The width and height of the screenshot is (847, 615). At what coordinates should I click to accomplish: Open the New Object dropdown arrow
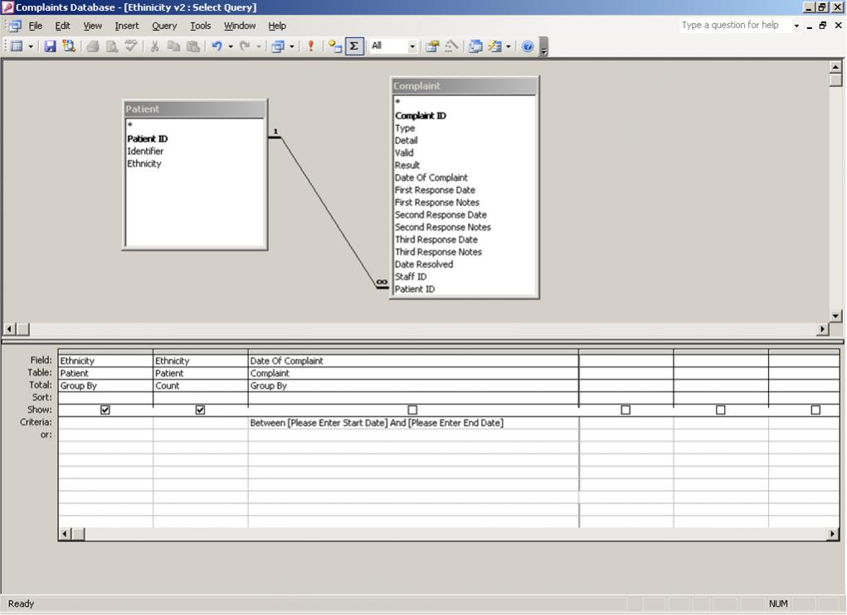[x=509, y=46]
